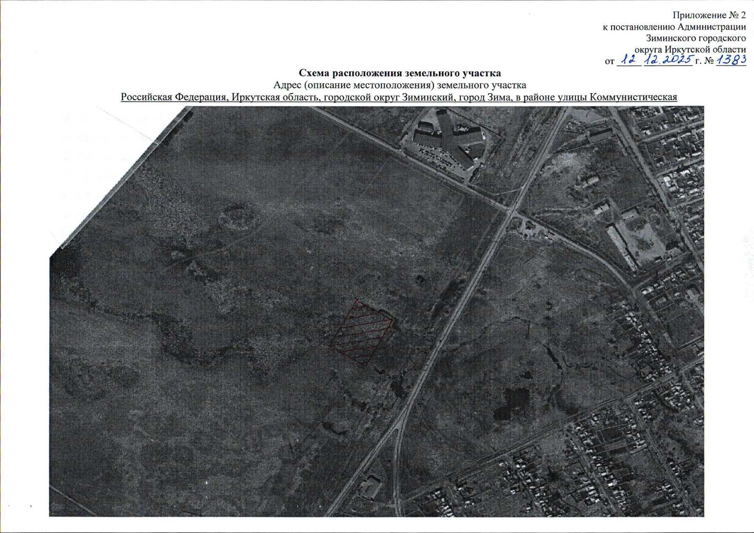Image resolution: width=754 pixels, height=533 pixels.
Task: Click the underlined address line mentioning Коммунистическая
Action: [399, 97]
